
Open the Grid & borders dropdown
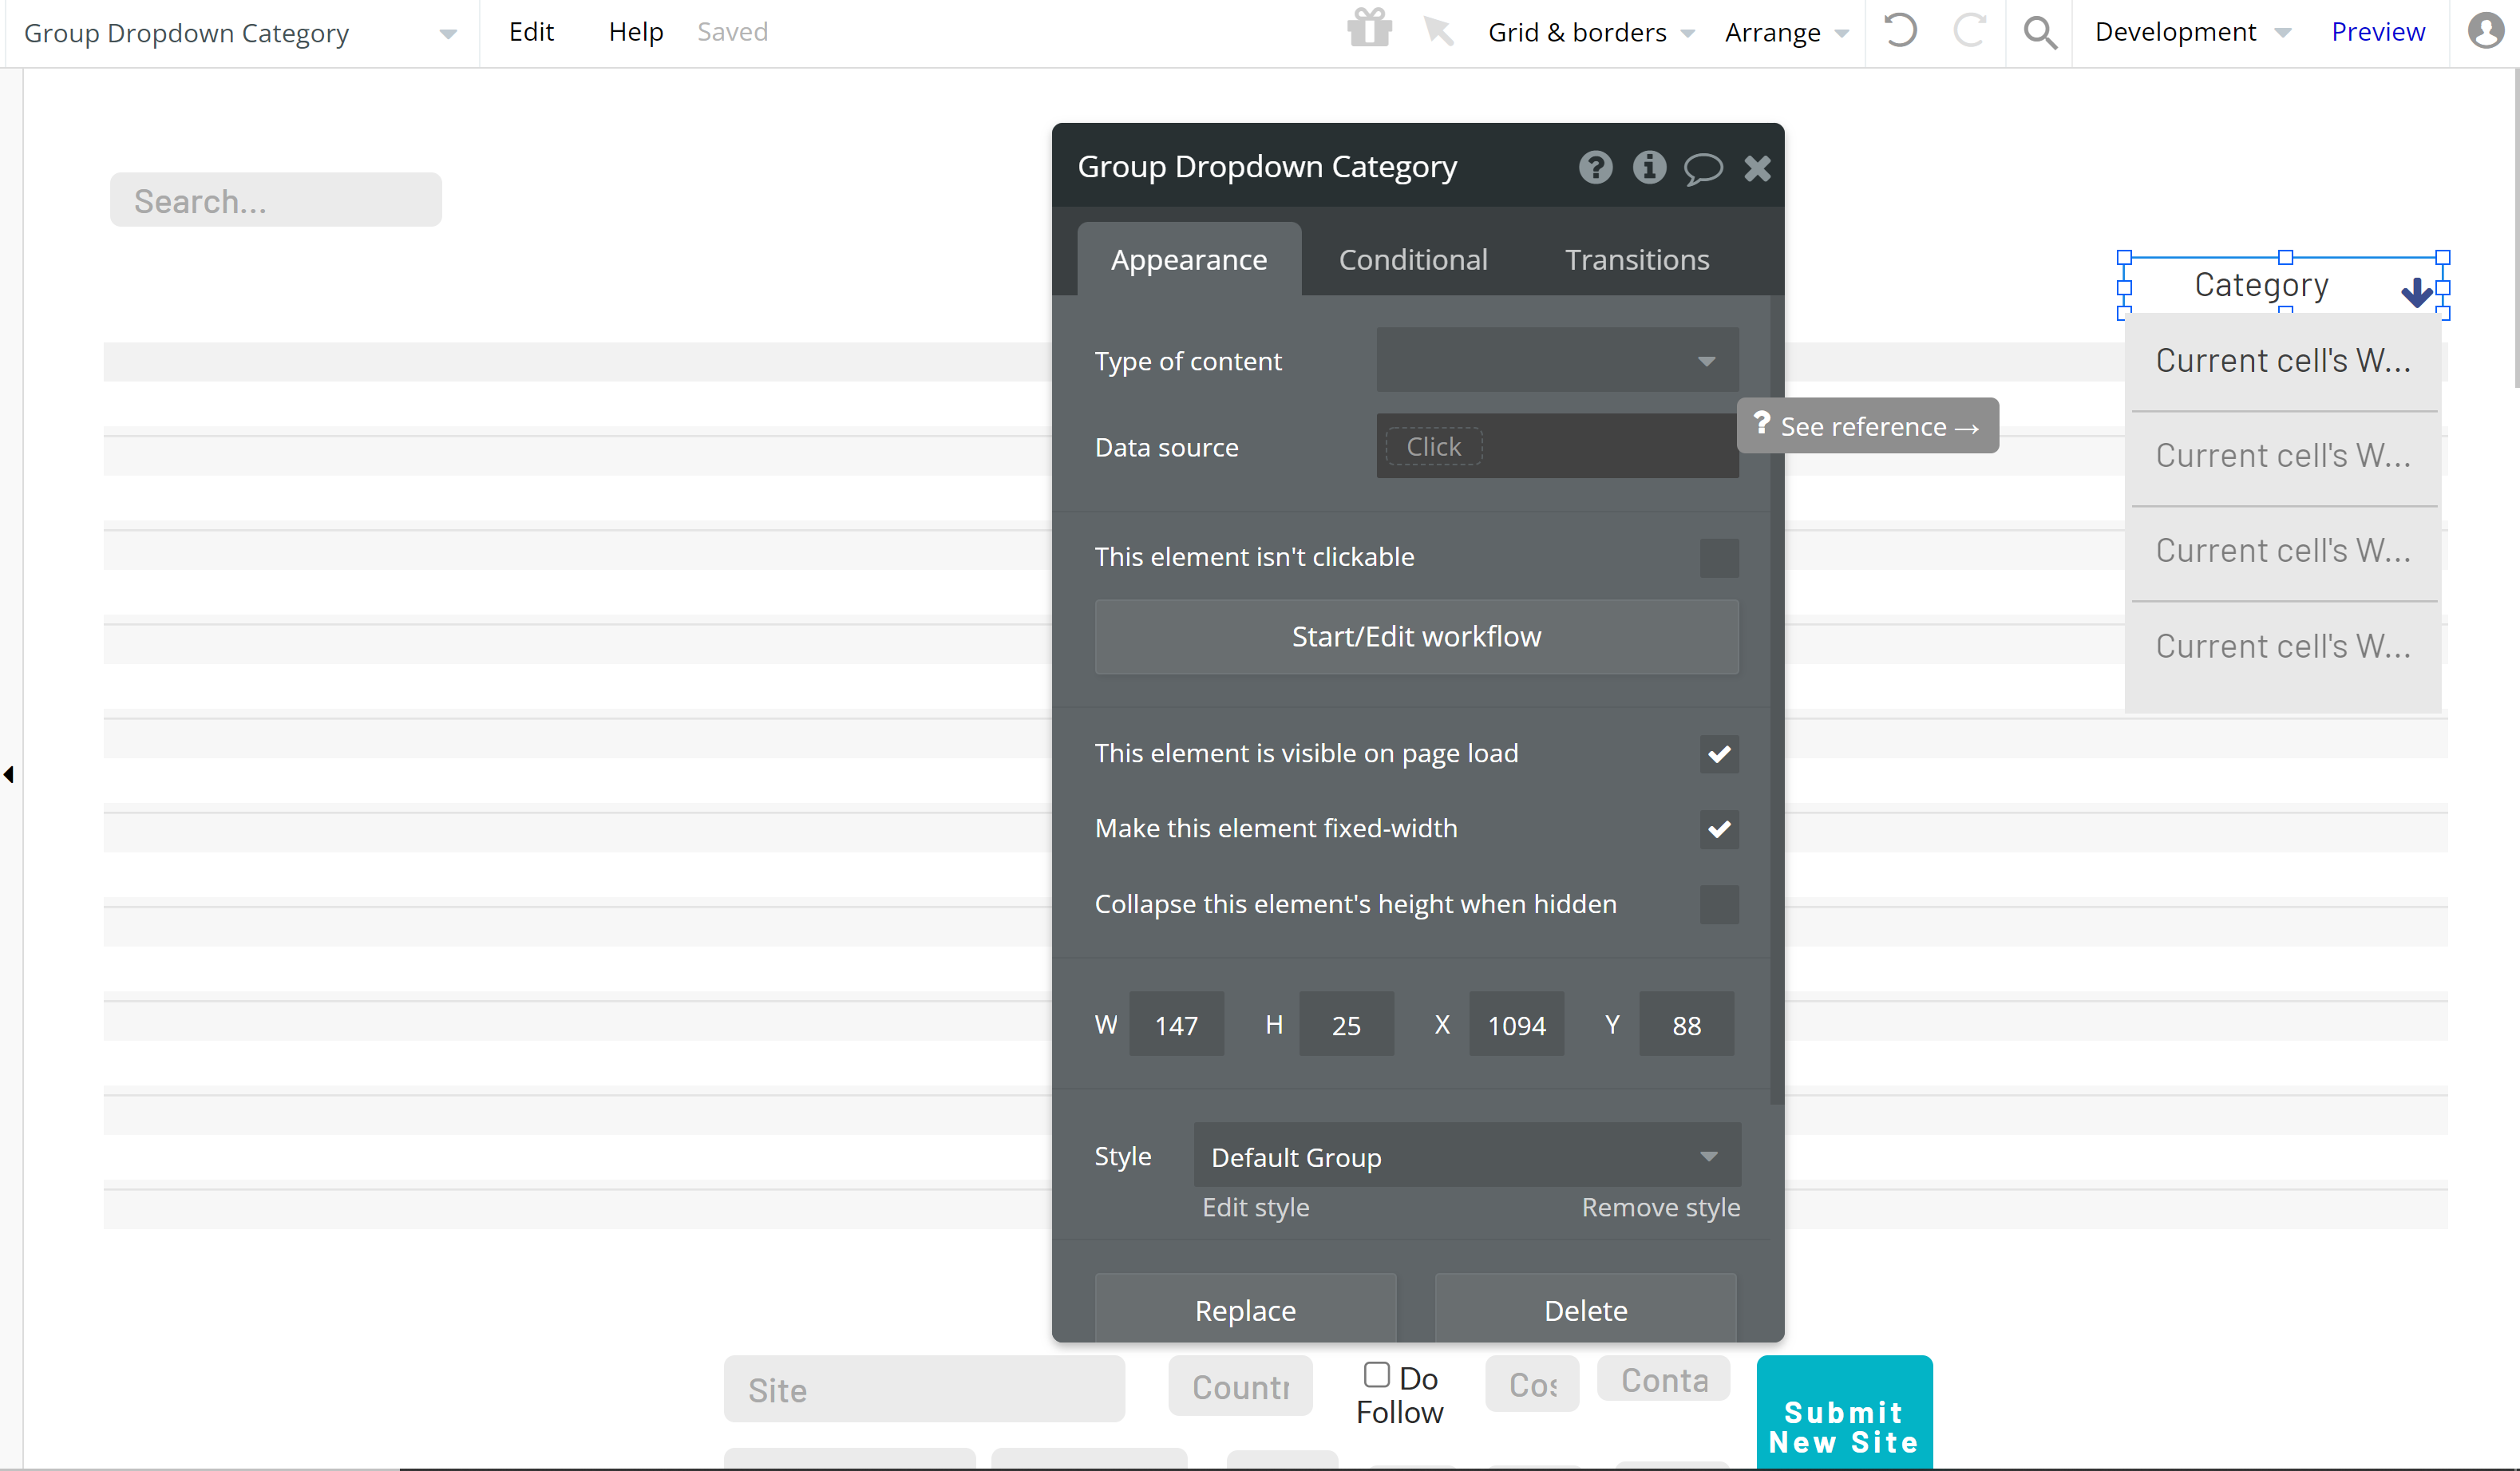pos(1590,32)
